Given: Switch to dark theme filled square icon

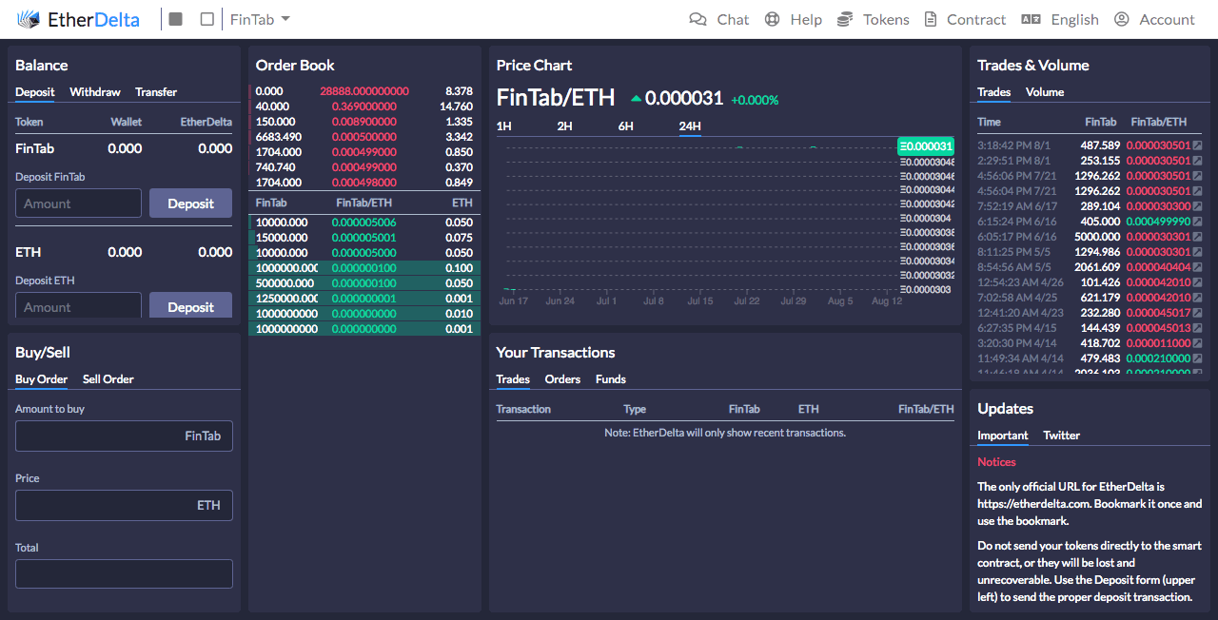Looking at the screenshot, I should (x=176, y=19).
